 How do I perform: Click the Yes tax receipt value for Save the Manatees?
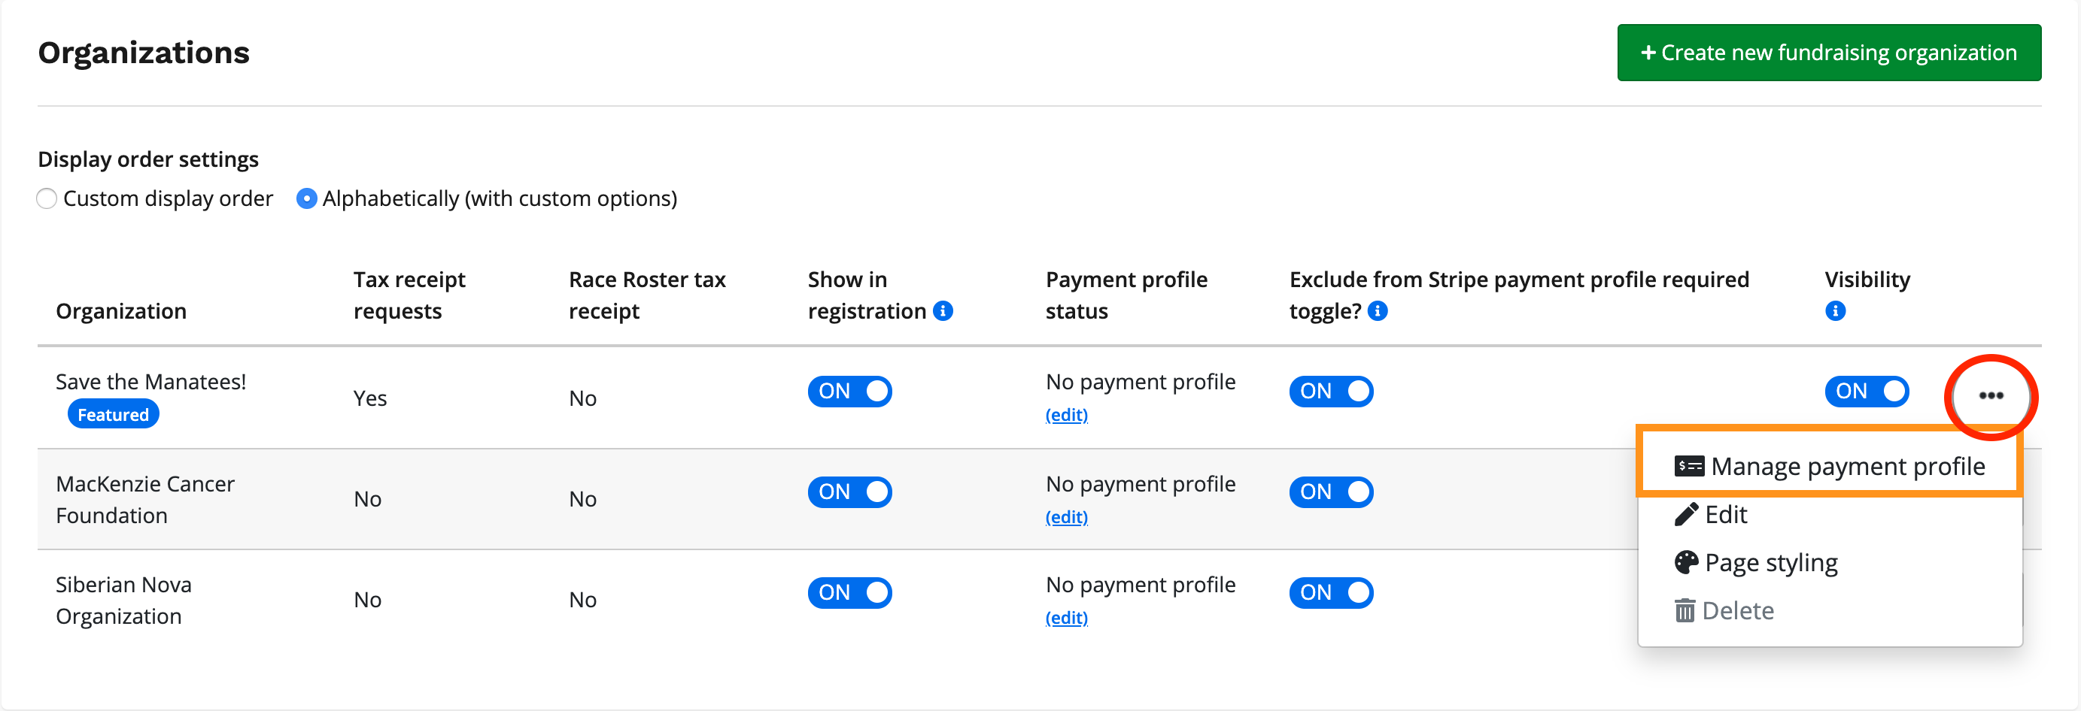[370, 398]
